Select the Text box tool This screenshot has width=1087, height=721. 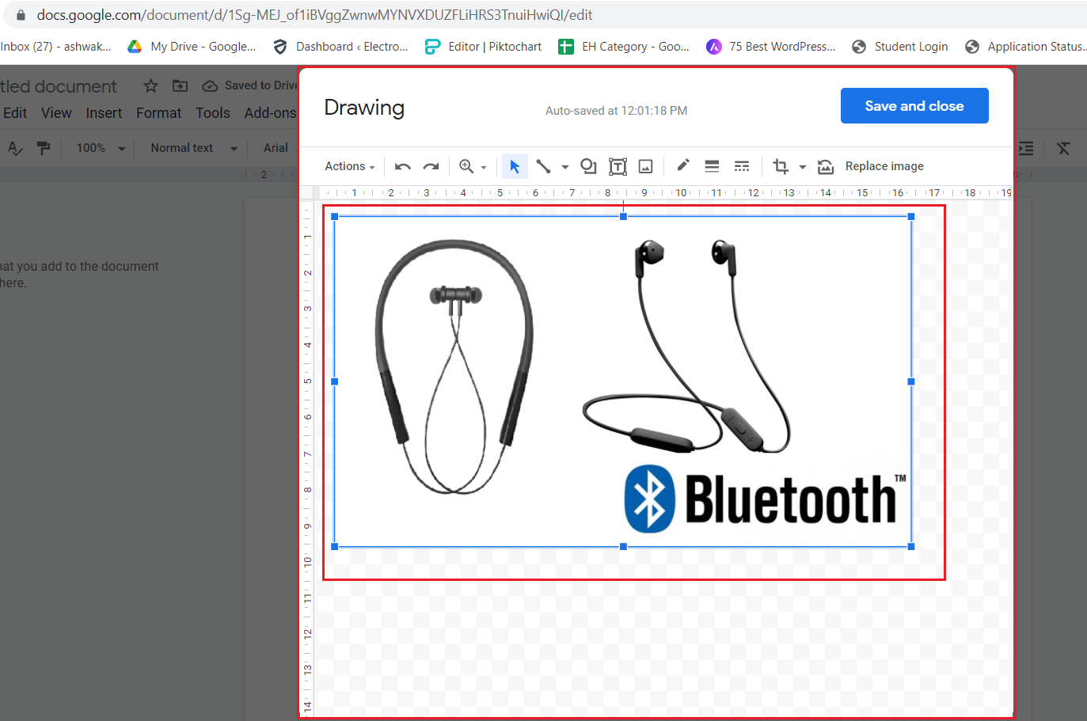point(618,166)
